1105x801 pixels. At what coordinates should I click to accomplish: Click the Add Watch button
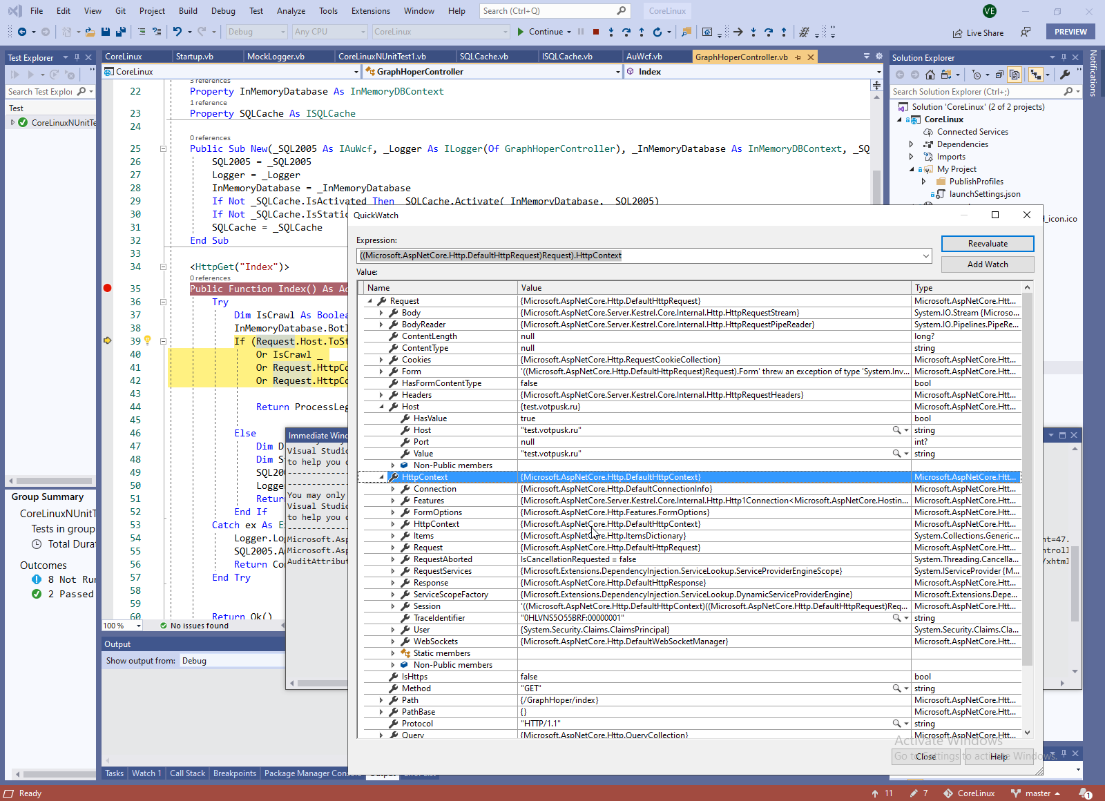pos(987,264)
